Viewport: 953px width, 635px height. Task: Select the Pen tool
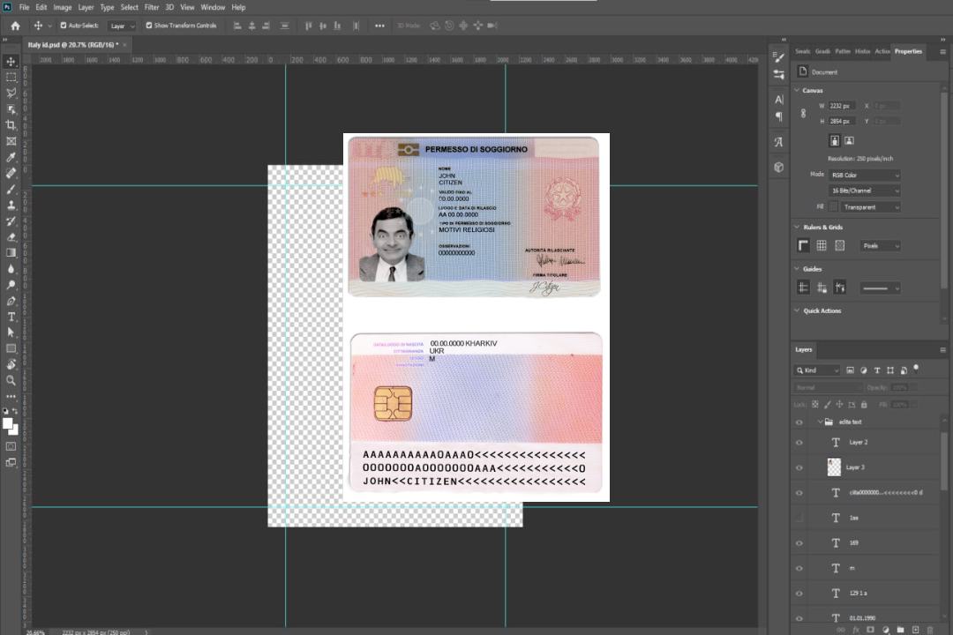click(11, 301)
